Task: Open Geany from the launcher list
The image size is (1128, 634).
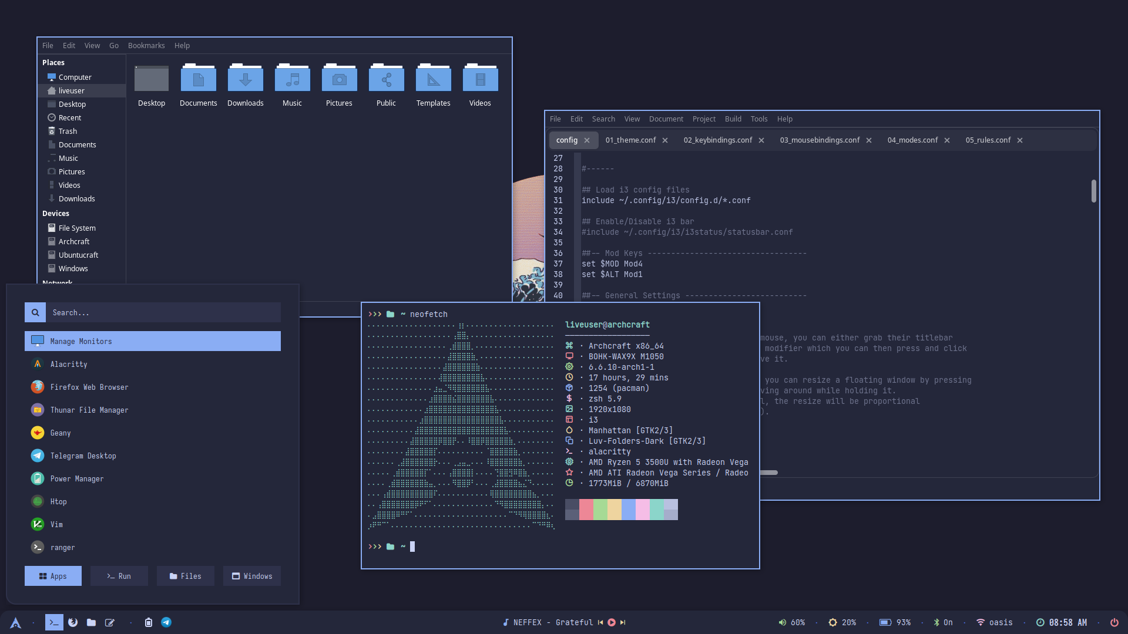Action: click(61, 433)
